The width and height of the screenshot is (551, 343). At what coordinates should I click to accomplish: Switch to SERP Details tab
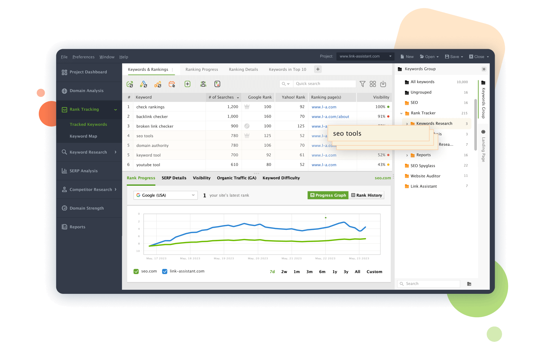[x=174, y=178]
